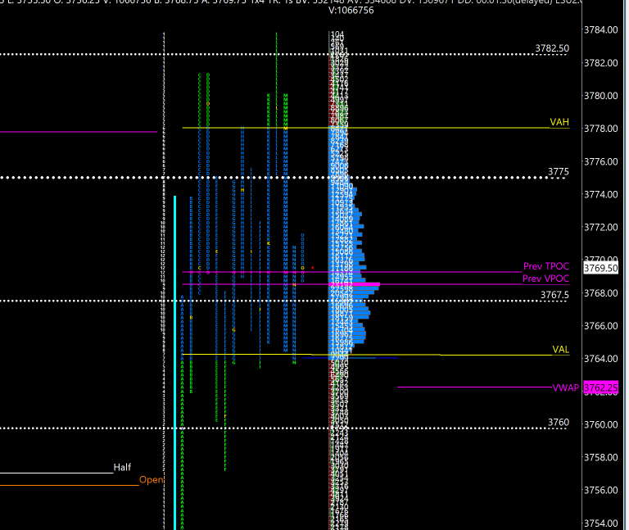This screenshot has height=530, width=629.
Task: Click the 3760 level label
Action: point(559,423)
